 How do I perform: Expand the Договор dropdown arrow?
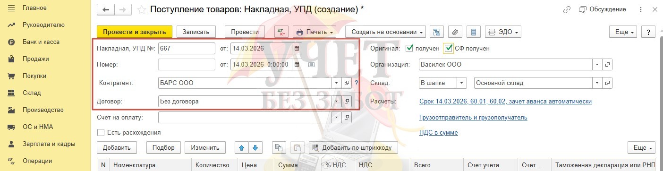coord(337,101)
